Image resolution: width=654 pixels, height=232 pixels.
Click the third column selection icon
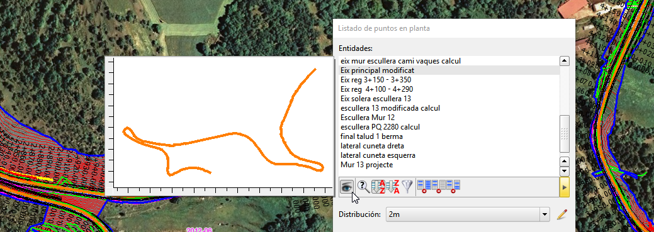pyautogui.click(x=453, y=187)
